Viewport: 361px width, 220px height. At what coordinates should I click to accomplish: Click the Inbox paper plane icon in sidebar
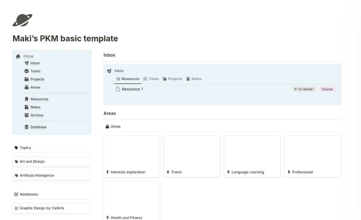[27, 63]
